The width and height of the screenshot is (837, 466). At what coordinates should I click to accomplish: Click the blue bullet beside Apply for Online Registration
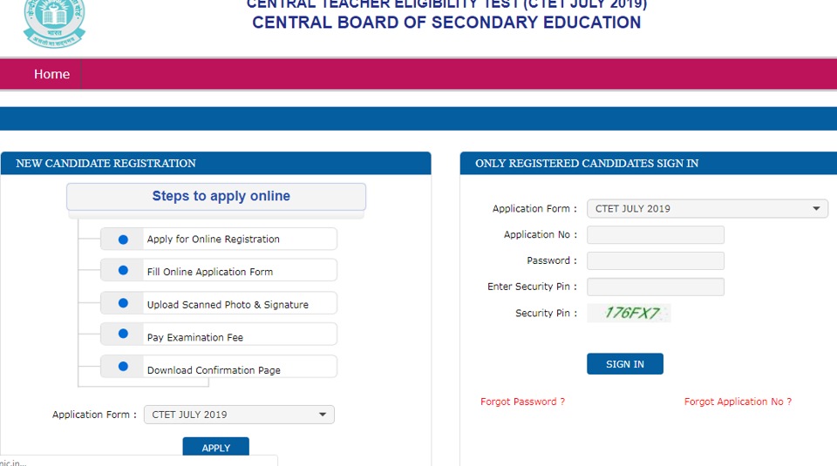point(123,240)
